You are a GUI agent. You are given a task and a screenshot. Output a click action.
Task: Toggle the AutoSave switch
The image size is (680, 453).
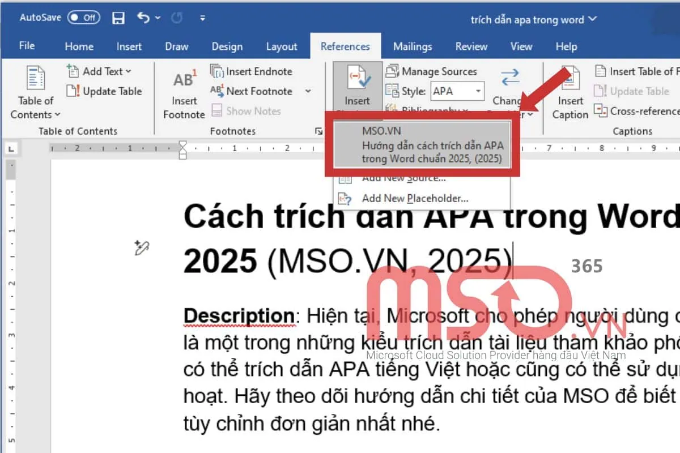pyautogui.click(x=83, y=18)
